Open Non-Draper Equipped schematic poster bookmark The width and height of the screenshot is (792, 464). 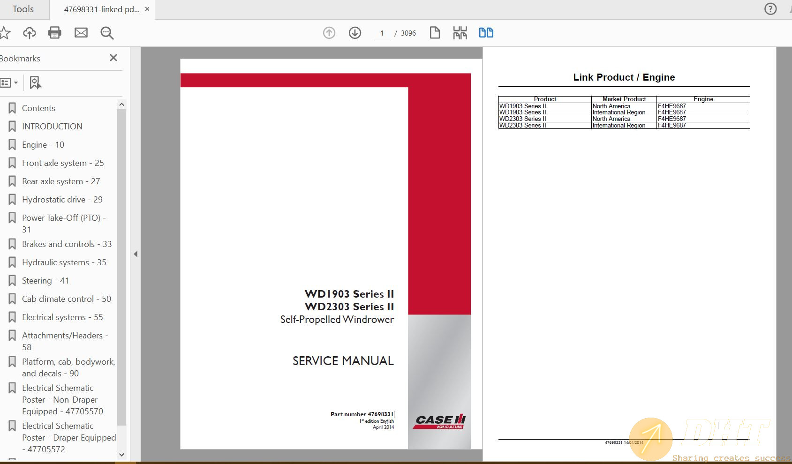click(x=62, y=400)
